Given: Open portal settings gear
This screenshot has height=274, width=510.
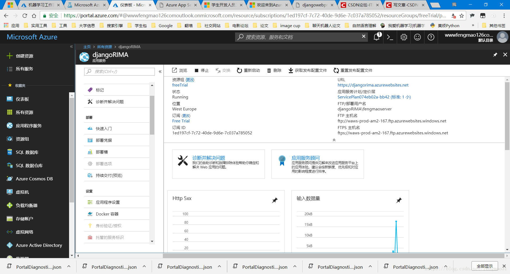Looking at the screenshot, I should [404, 37].
